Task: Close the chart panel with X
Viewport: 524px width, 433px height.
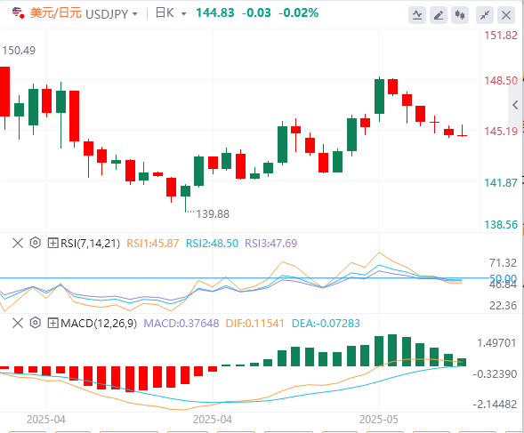Action: [506, 15]
